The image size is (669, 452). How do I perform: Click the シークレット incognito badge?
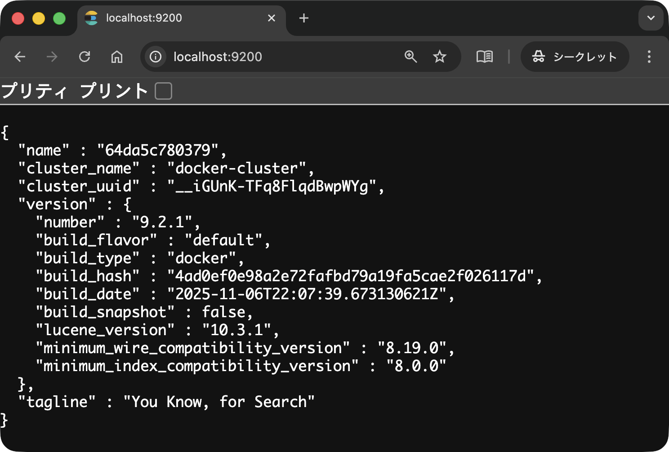pyautogui.click(x=575, y=57)
